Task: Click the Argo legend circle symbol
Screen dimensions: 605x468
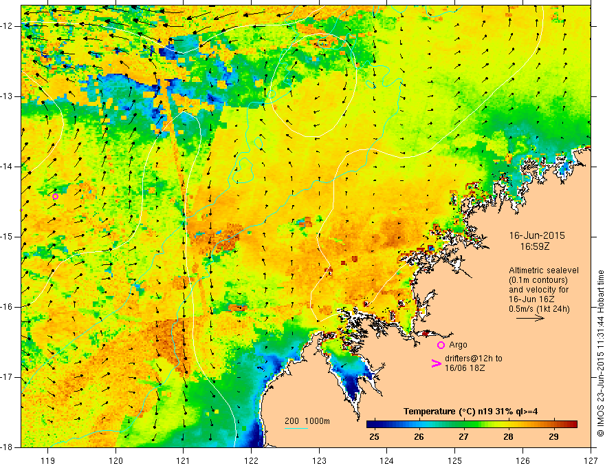Action: [441, 345]
